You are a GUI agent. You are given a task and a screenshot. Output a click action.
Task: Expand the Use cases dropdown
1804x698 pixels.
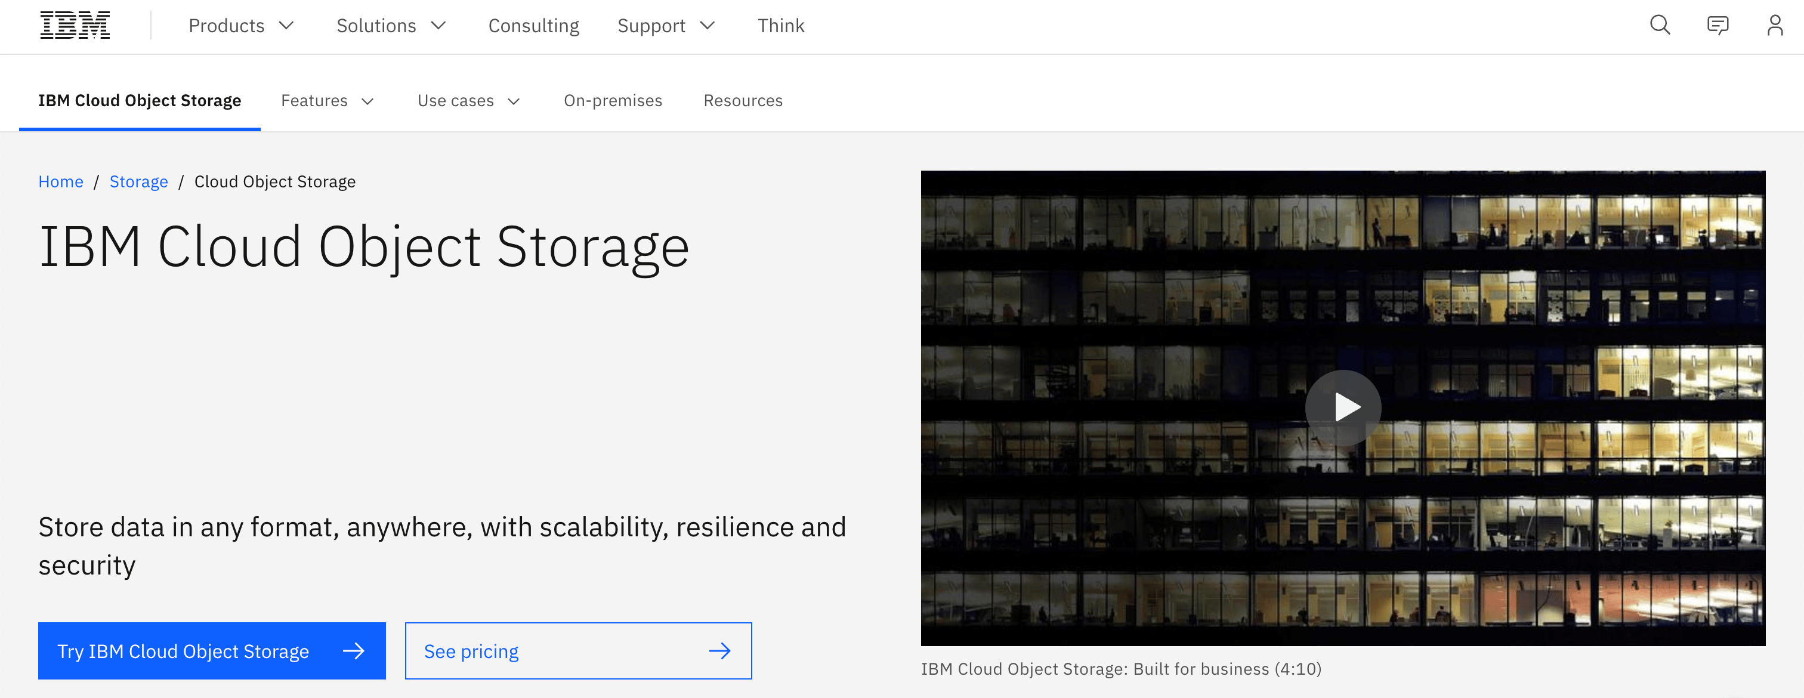pos(468,101)
